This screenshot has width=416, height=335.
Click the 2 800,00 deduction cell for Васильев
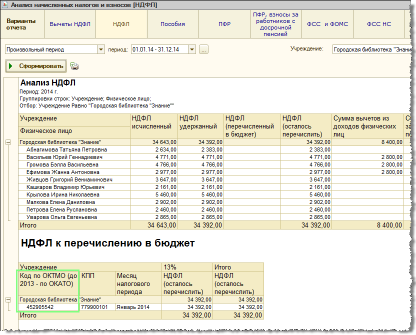click(x=367, y=157)
